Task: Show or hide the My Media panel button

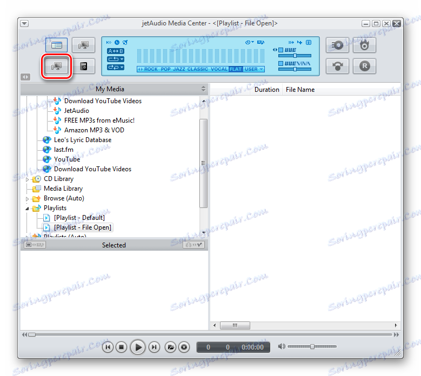Action: (x=56, y=45)
